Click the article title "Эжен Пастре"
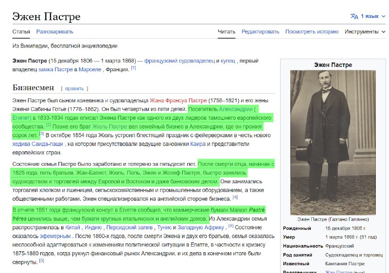Screen dimensions: 389x273 (46, 16)
